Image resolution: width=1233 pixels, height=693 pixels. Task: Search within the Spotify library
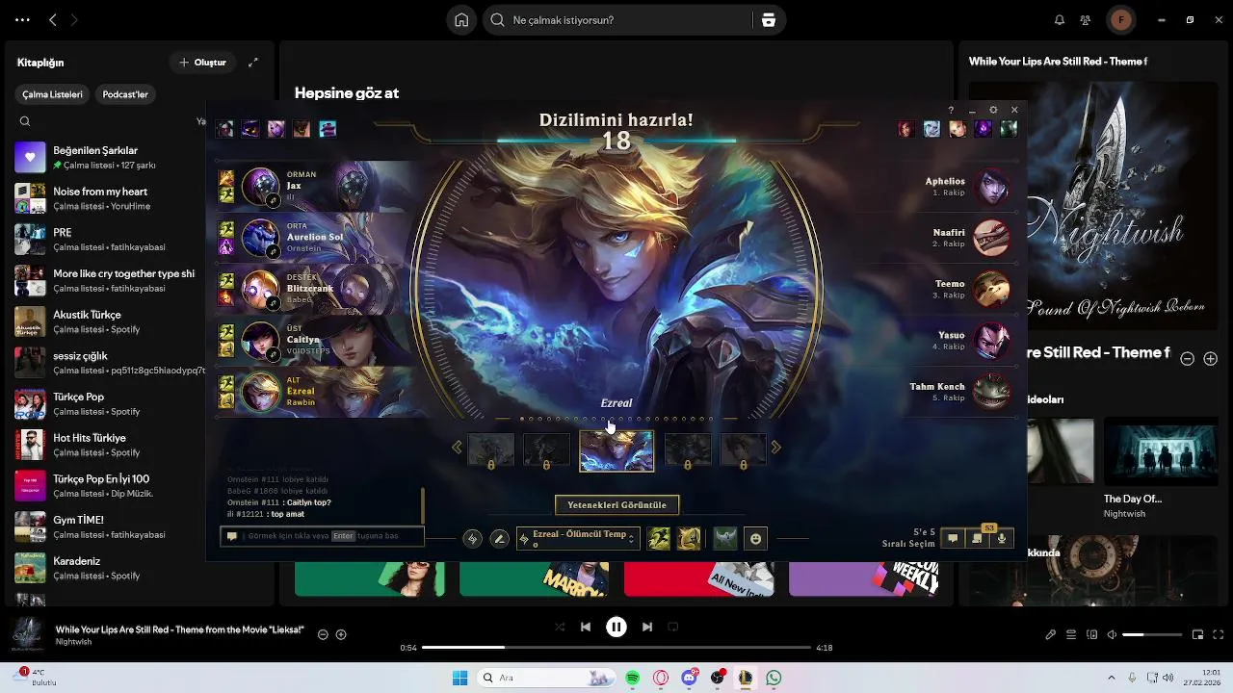[25, 121]
